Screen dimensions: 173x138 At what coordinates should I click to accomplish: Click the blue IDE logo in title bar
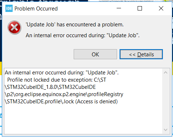9,9
